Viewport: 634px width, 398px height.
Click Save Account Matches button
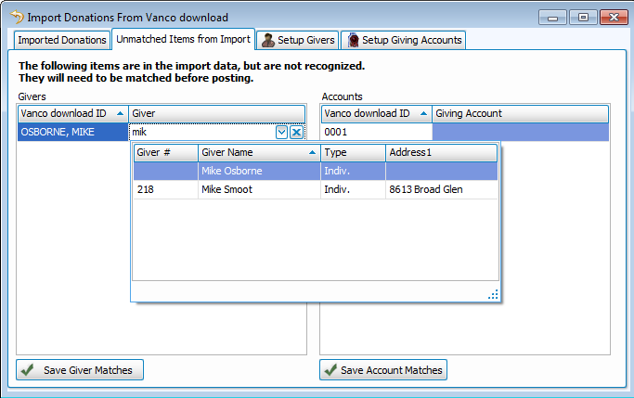pyautogui.click(x=383, y=370)
